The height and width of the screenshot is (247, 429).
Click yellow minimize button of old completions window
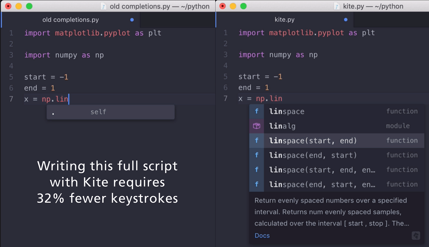pos(19,6)
